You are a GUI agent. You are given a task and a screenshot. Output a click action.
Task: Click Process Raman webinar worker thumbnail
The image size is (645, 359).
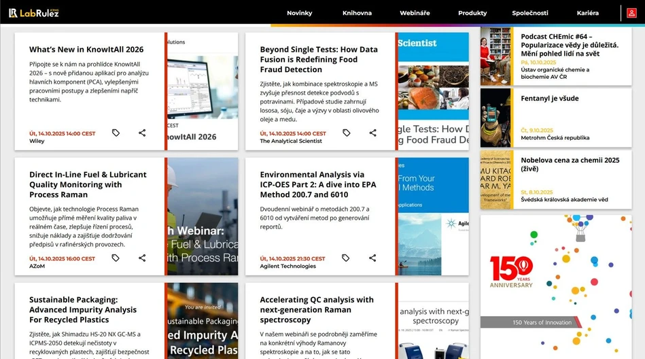(203, 216)
